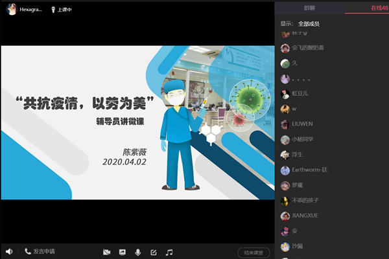This screenshot has width=389, height=259.
Task: Click the shared slide presentation area
Action: (137, 122)
